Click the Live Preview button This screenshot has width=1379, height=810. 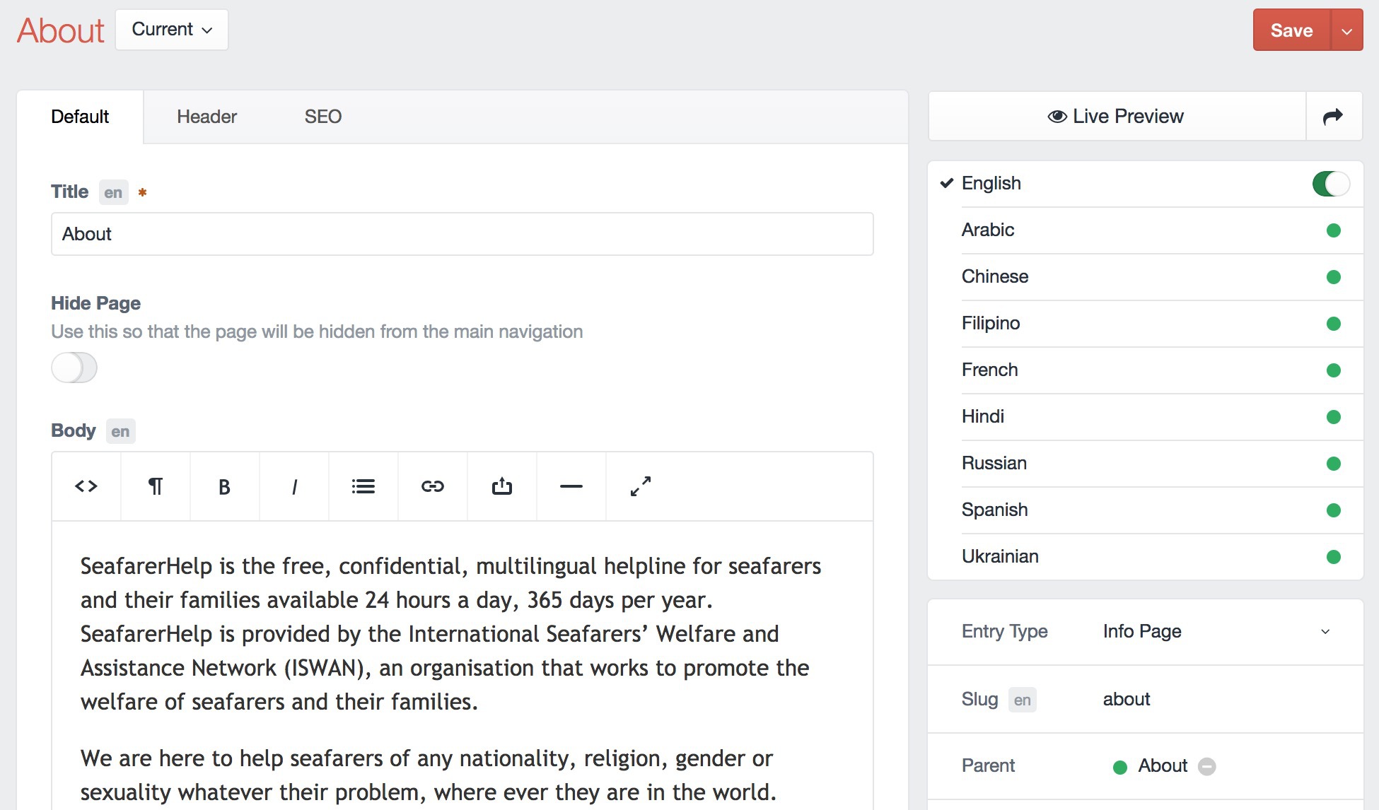tap(1117, 116)
